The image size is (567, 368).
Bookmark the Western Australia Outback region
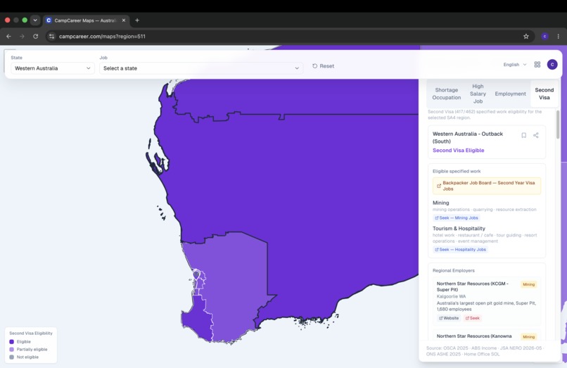[523, 135]
